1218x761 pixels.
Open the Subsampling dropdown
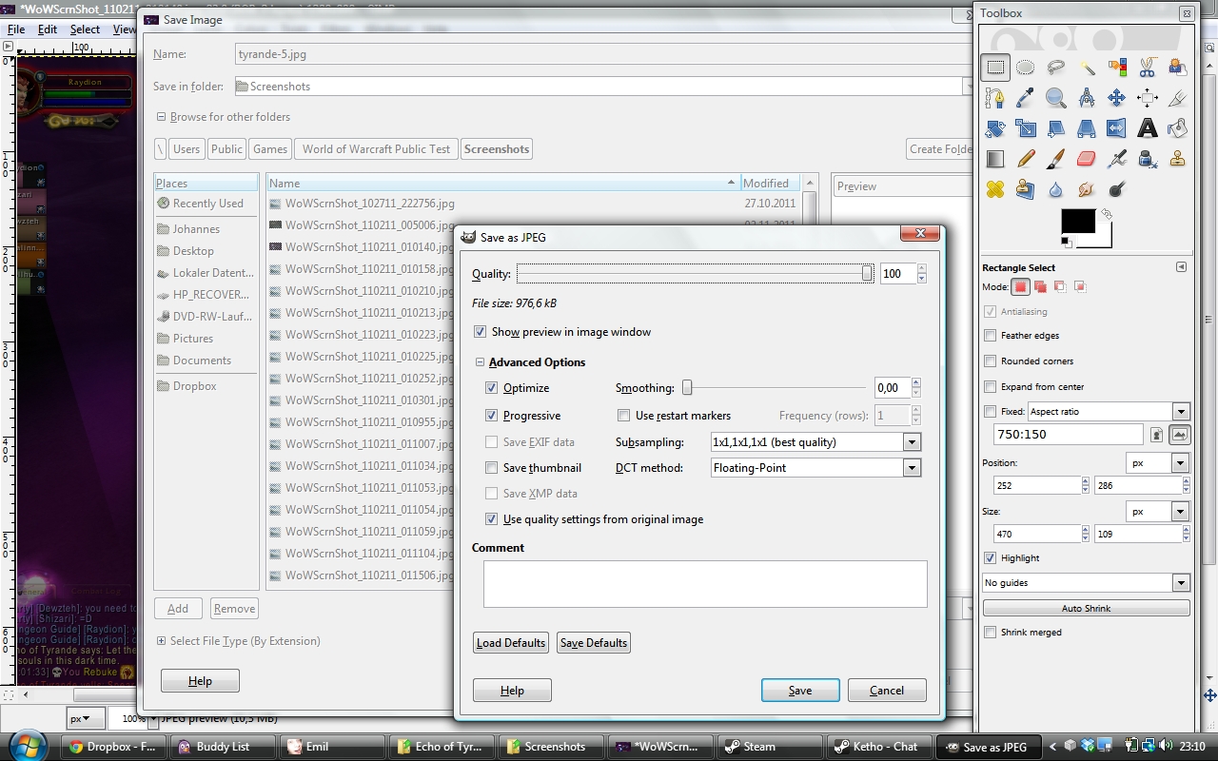(x=815, y=442)
